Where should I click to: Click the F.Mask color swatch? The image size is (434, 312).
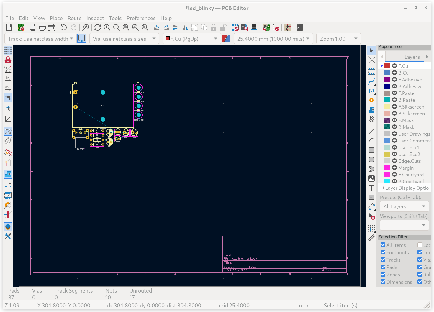pos(387,120)
